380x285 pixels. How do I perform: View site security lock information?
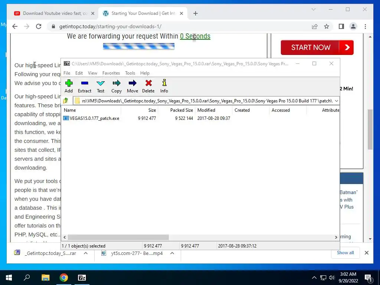tap(53, 26)
